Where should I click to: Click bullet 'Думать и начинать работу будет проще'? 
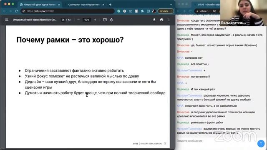95,93
